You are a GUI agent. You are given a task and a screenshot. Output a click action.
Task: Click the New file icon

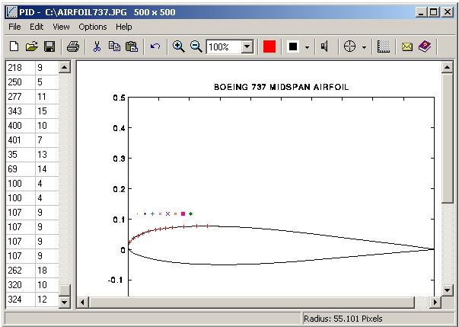[14, 46]
